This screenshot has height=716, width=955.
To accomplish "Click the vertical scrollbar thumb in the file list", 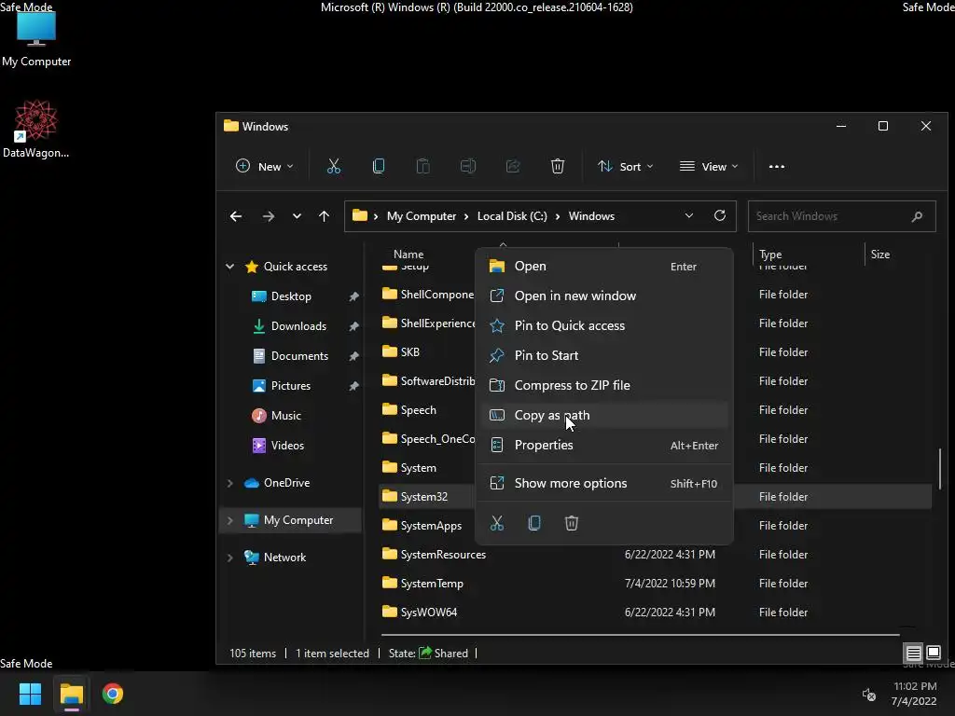I will point(940,469).
